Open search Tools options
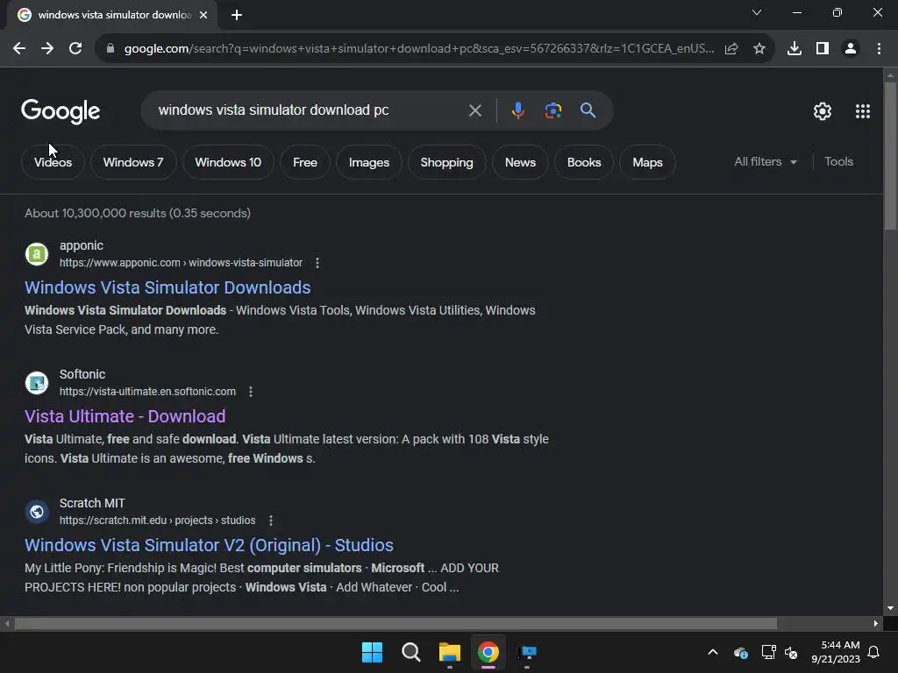 click(x=838, y=162)
